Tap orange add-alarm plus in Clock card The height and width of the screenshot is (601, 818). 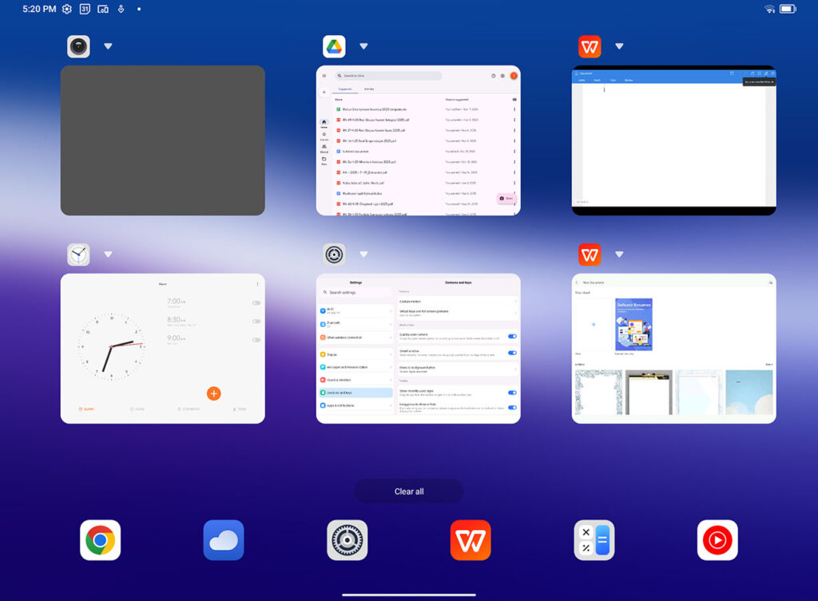click(x=213, y=393)
